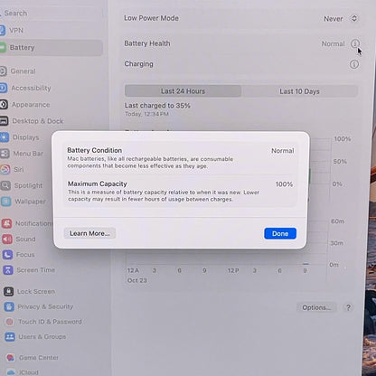Click the Users & Groups sidebar icon

pyautogui.click(x=10, y=337)
